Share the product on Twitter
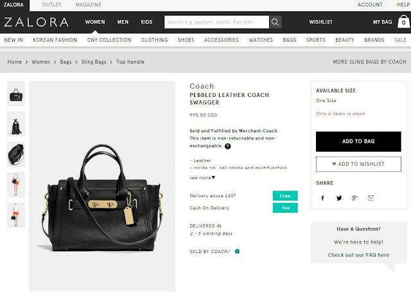The image size is (411, 300). point(339,198)
